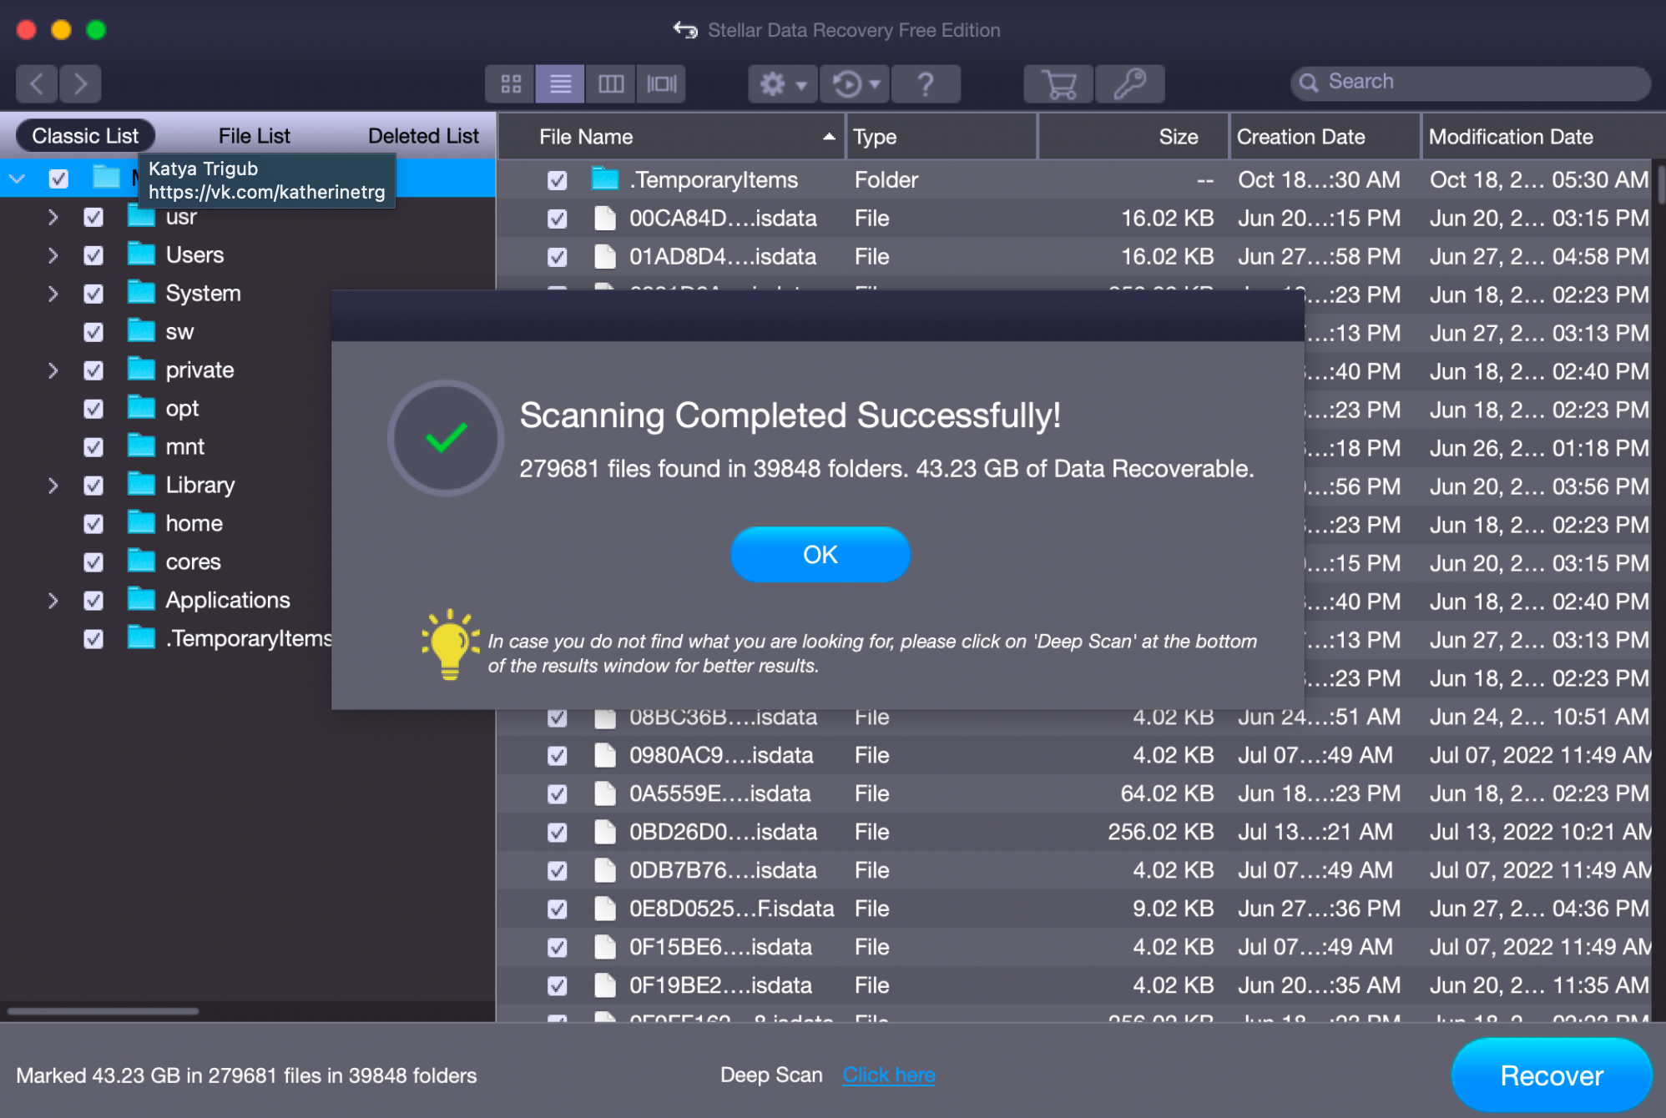Open the resume recovery clock menu

(x=856, y=83)
